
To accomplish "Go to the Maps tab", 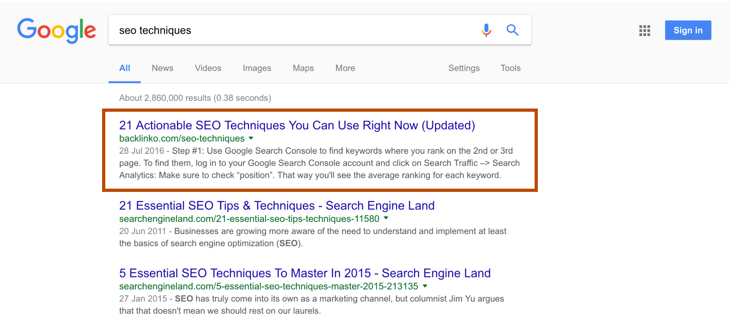I will (303, 68).
